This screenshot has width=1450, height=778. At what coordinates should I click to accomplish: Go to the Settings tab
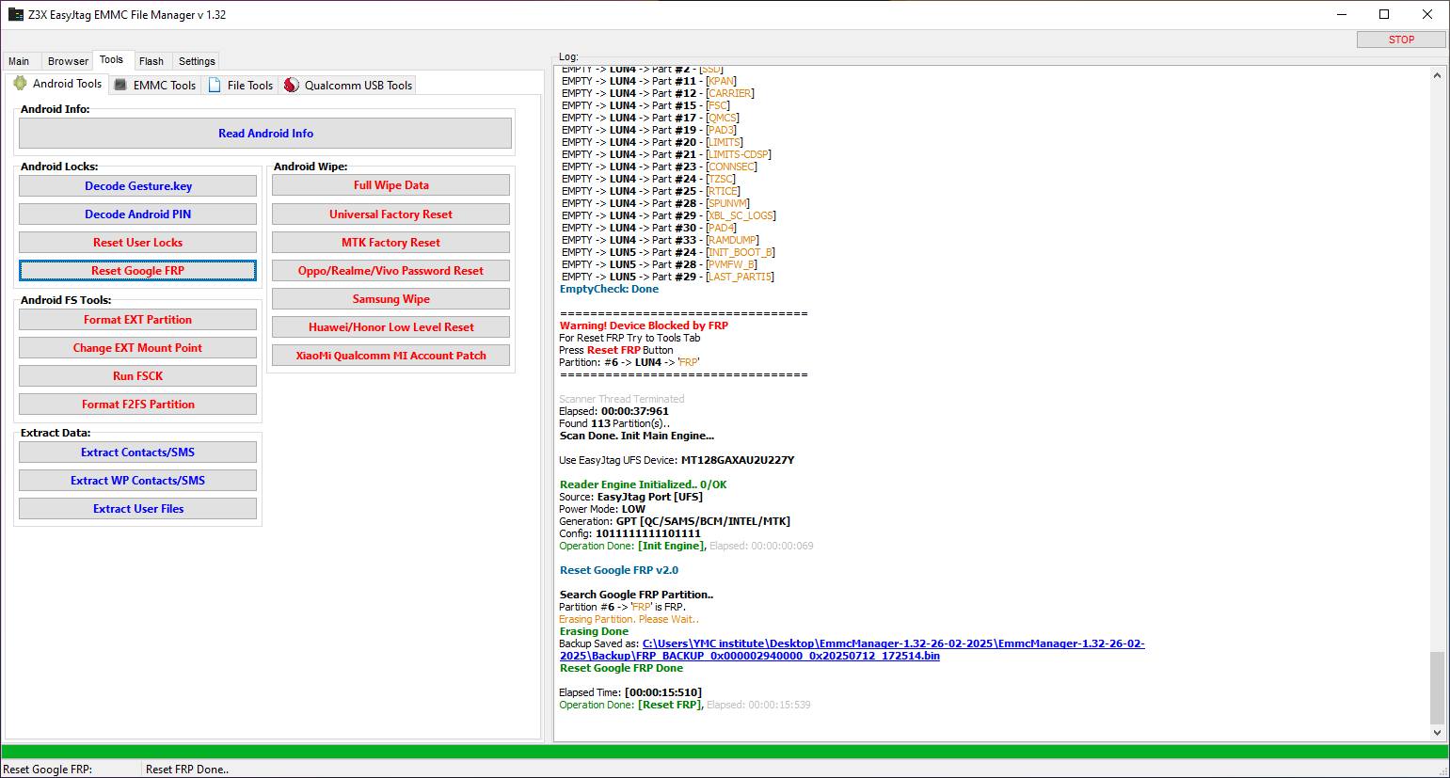point(197,61)
